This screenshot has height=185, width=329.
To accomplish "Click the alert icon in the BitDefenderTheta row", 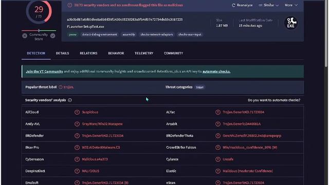I will [x=218, y=136].
